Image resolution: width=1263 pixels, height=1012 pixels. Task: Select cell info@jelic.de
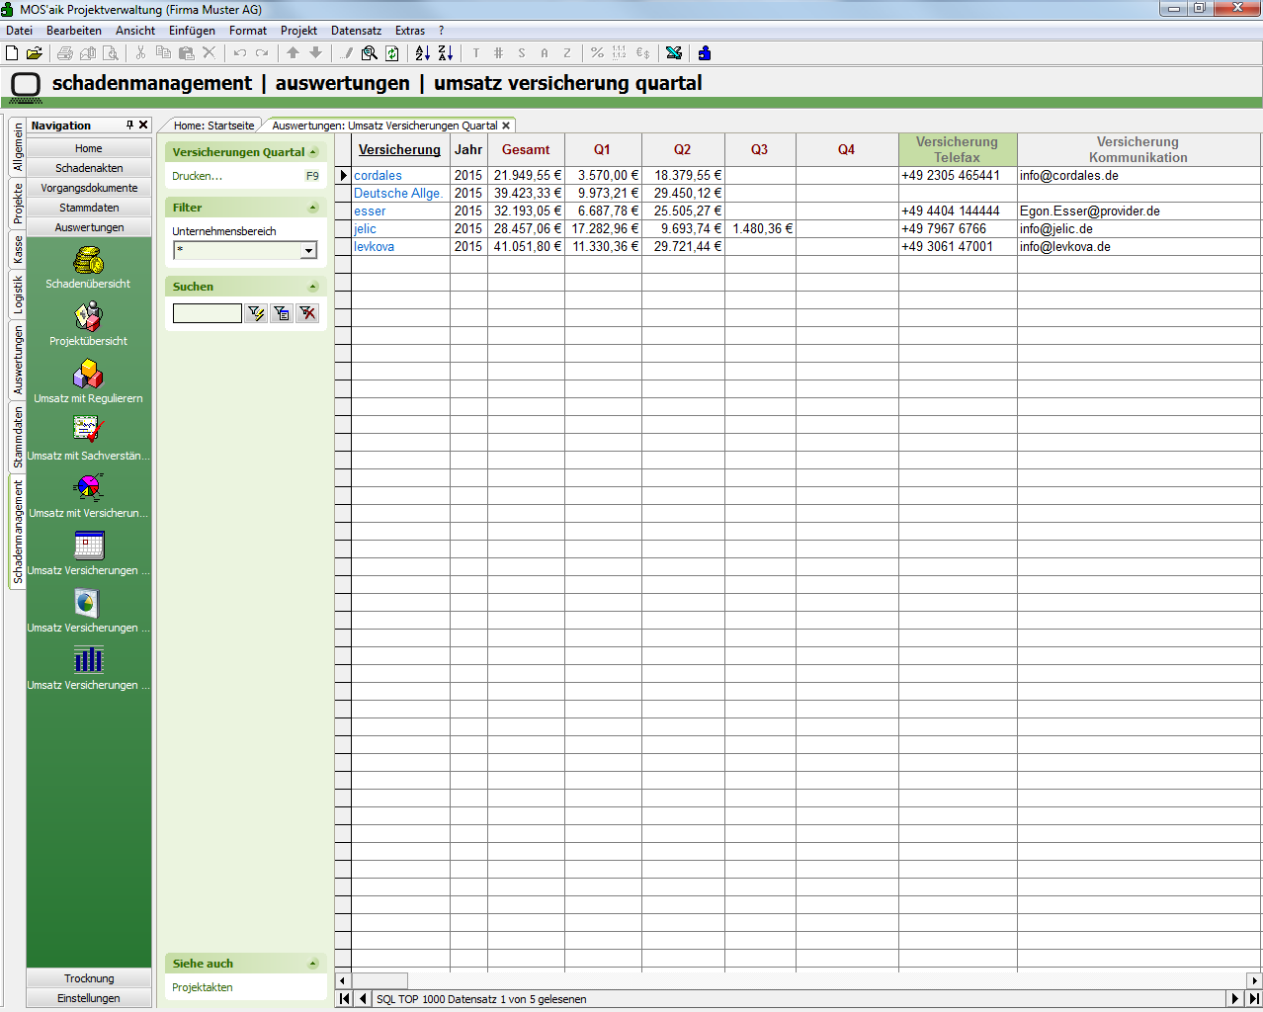(x=1138, y=228)
